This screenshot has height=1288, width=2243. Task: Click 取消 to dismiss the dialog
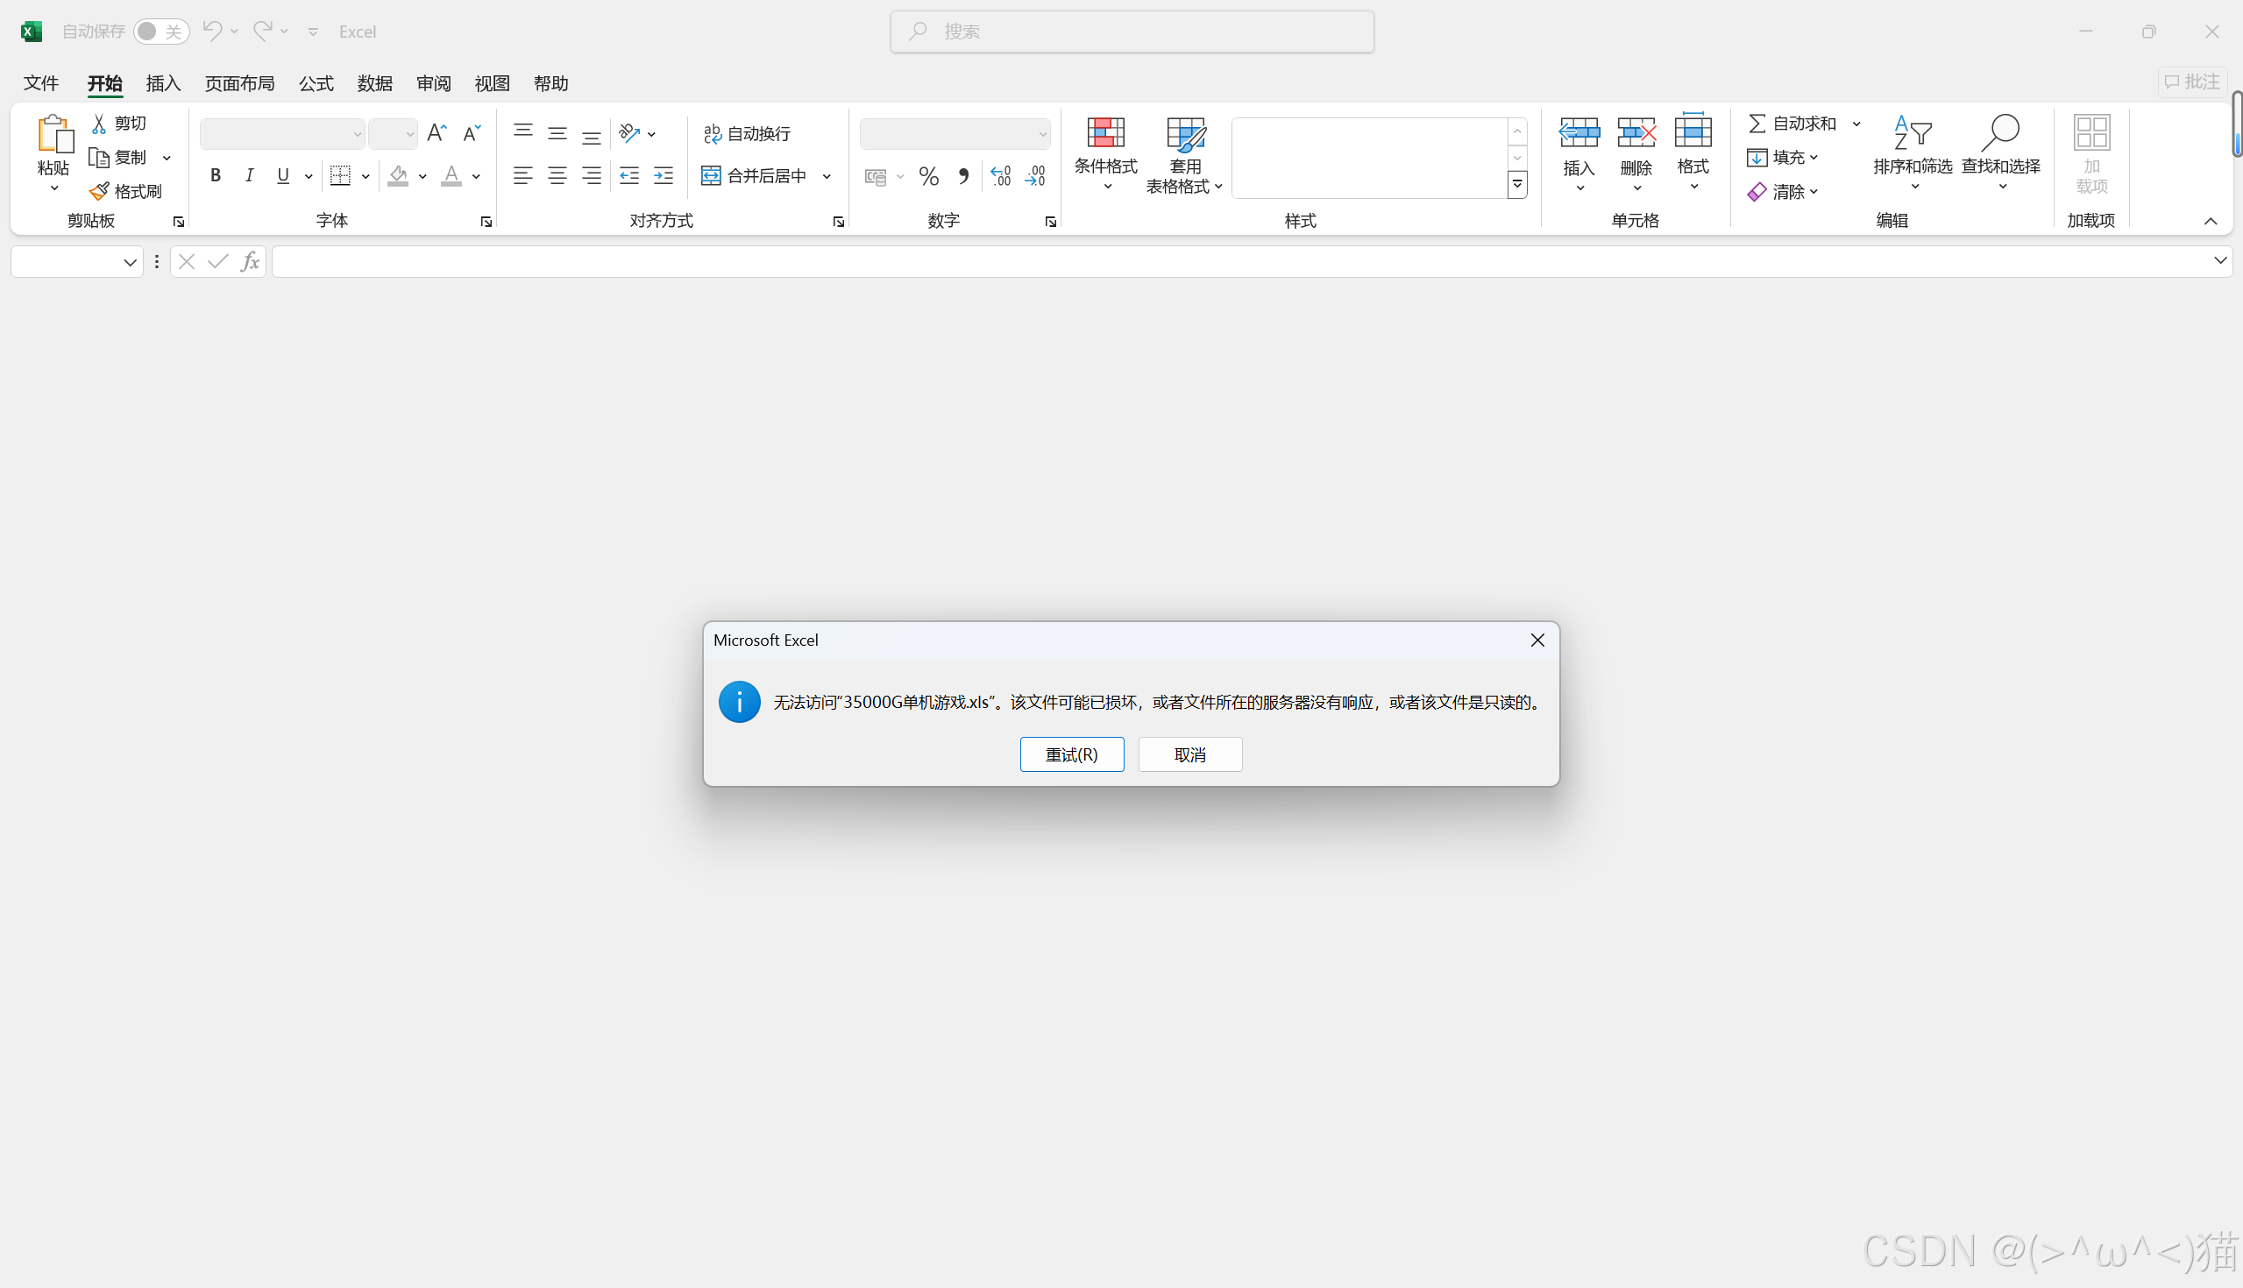tap(1189, 754)
